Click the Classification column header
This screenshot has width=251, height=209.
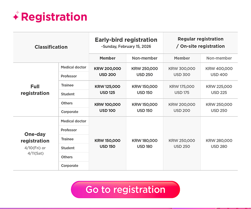51,47
